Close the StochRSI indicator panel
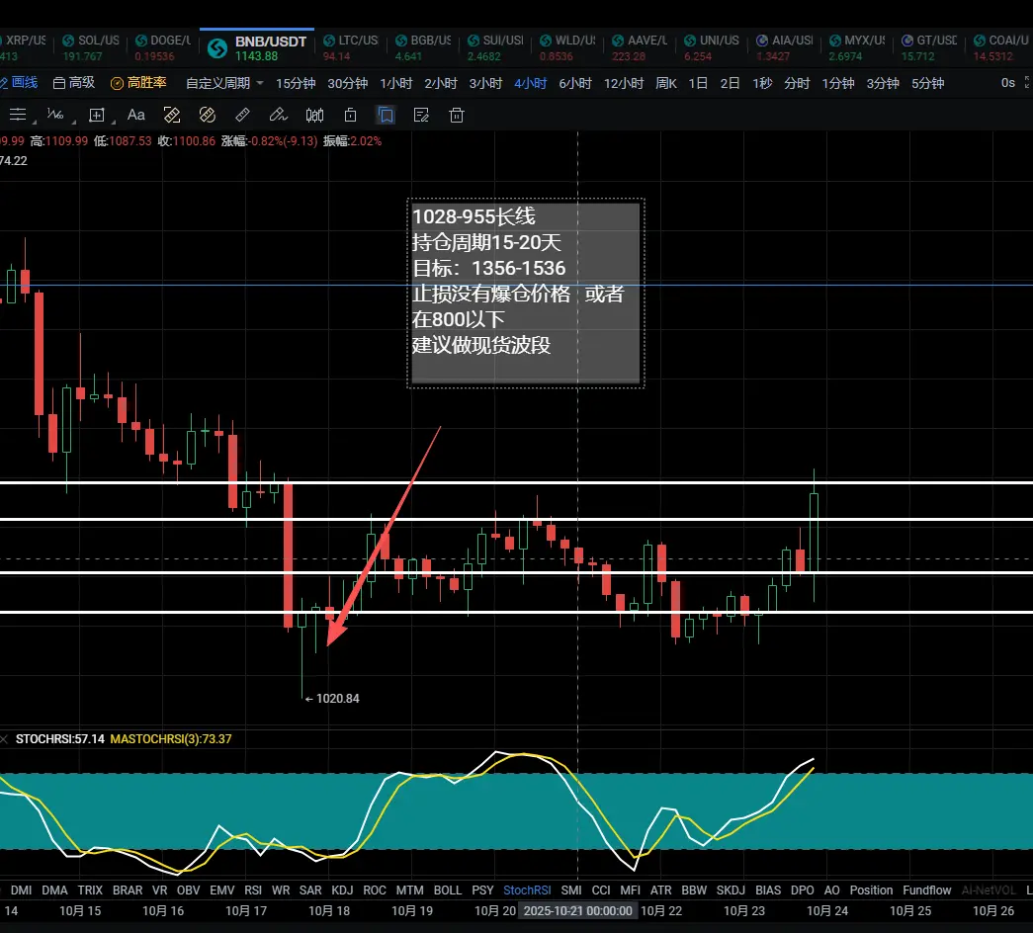Image resolution: width=1033 pixels, height=933 pixels. [4, 739]
